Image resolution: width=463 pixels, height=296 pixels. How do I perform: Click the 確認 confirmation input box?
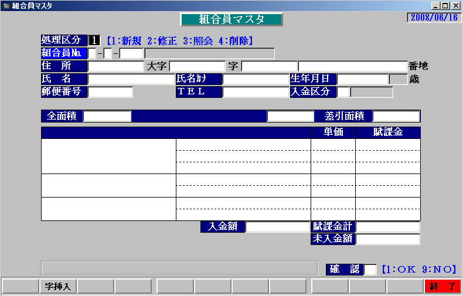(x=370, y=270)
